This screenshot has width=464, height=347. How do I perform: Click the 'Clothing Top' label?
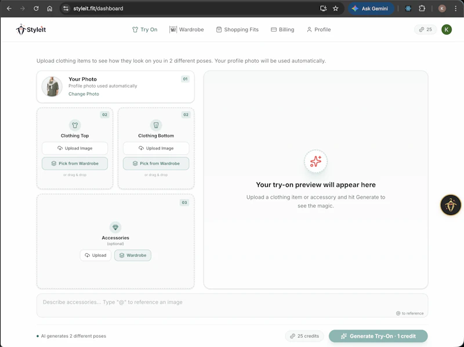click(x=75, y=136)
